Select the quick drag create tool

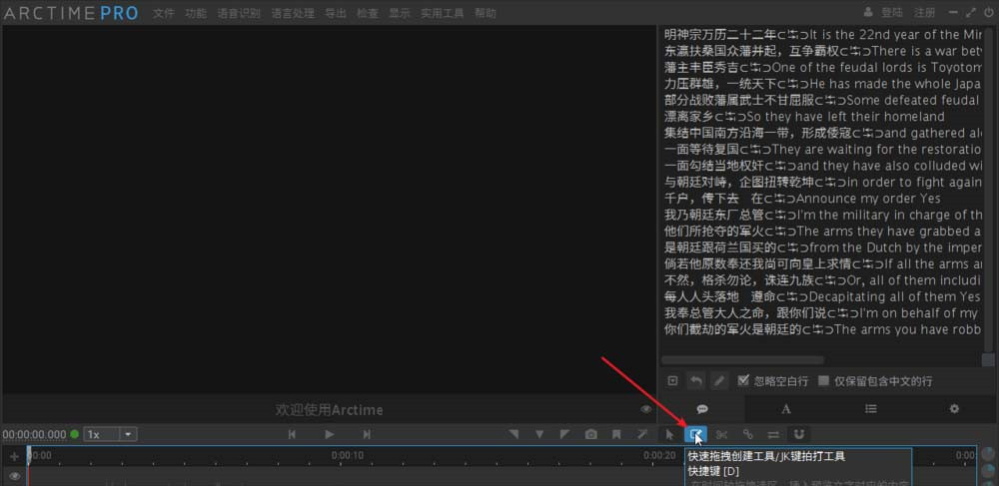[695, 434]
